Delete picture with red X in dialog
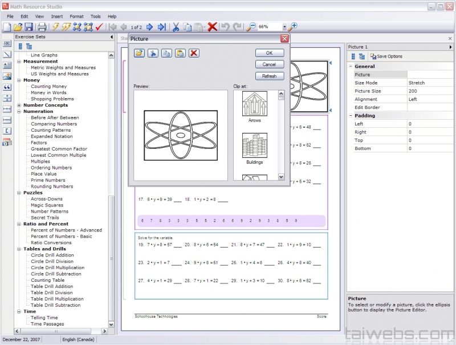 tap(194, 53)
